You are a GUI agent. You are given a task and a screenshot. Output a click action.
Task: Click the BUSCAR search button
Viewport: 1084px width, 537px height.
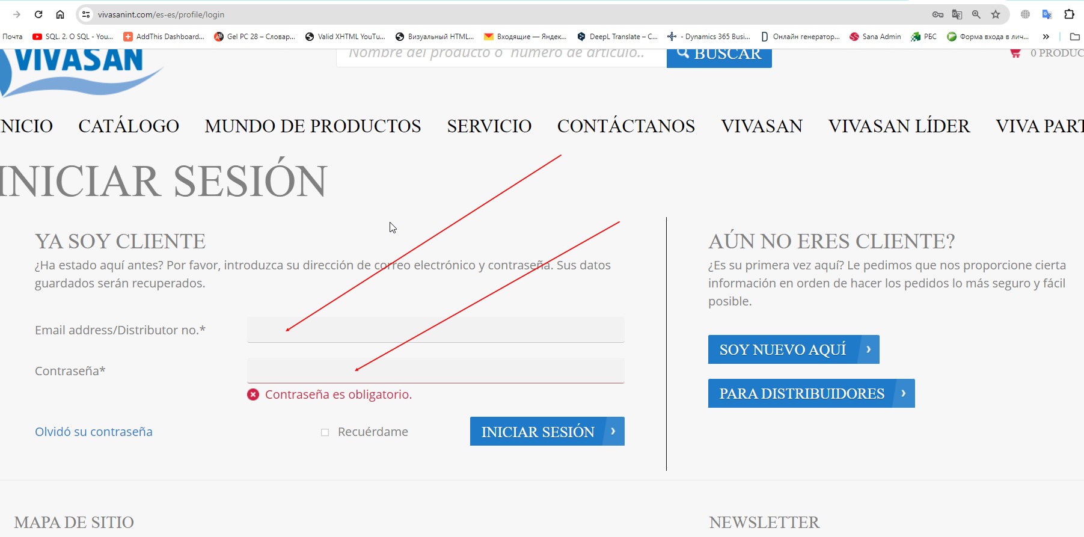[719, 58]
